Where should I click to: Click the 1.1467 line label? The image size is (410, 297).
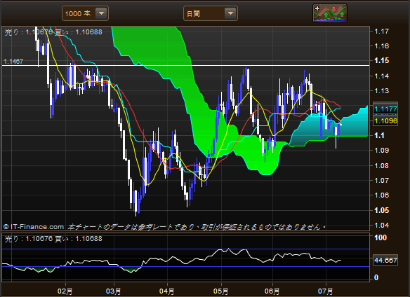pos(13,62)
